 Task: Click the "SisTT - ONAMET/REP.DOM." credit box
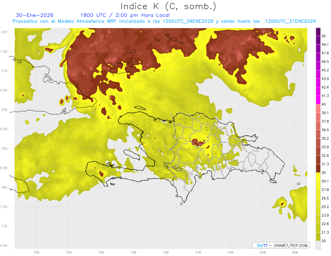(281, 245)
